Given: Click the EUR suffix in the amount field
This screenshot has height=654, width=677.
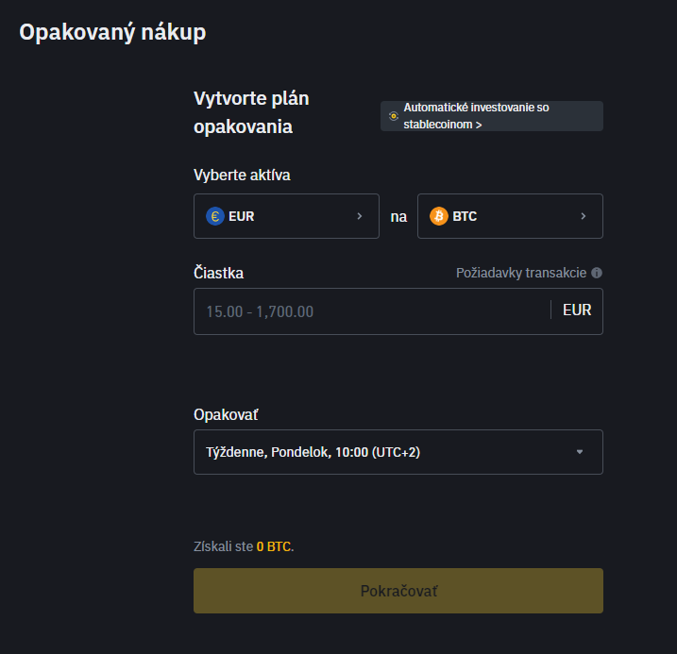Looking at the screenshot, I should 577,310.
